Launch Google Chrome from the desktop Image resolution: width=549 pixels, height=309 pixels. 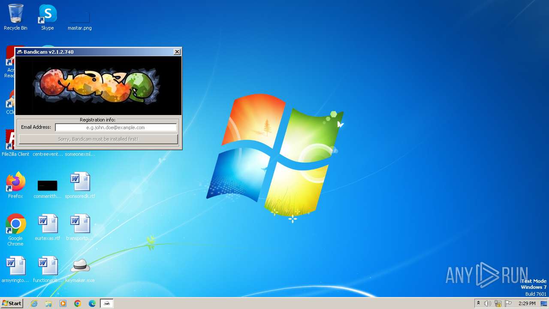[x=15, y=230]
